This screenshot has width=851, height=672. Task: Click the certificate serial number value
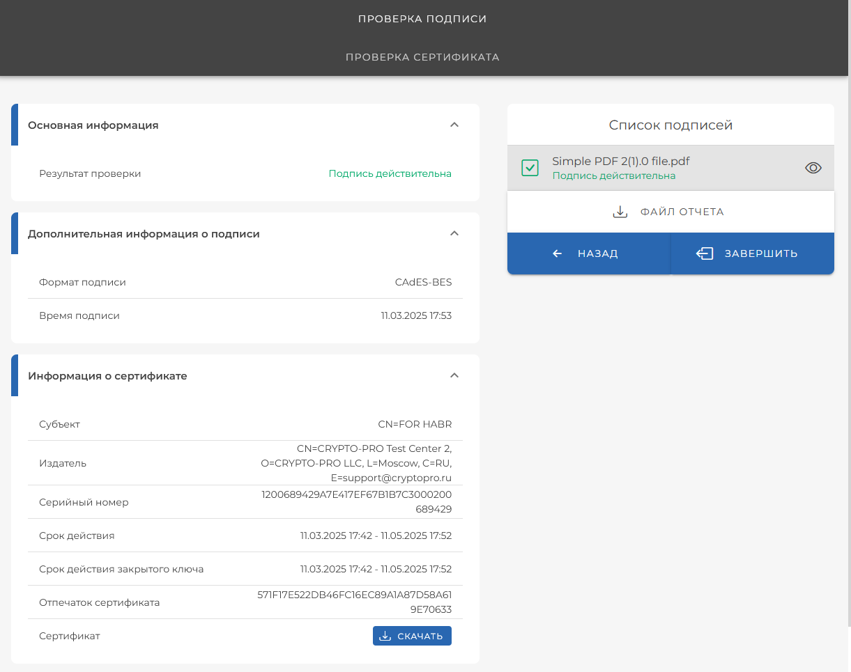[x=357, y=502]
